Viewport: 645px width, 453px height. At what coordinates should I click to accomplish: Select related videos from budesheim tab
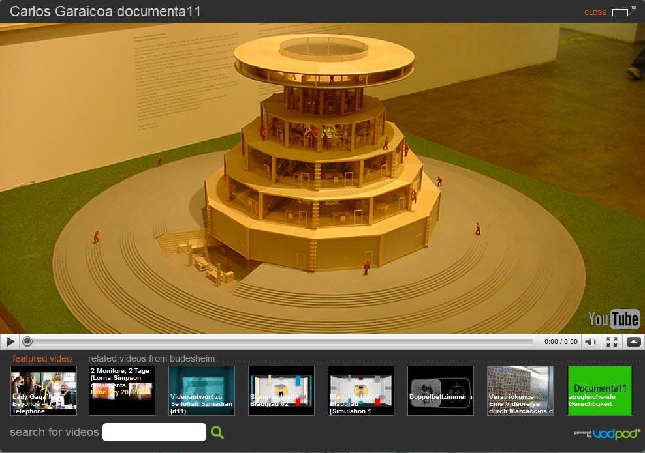151,358
